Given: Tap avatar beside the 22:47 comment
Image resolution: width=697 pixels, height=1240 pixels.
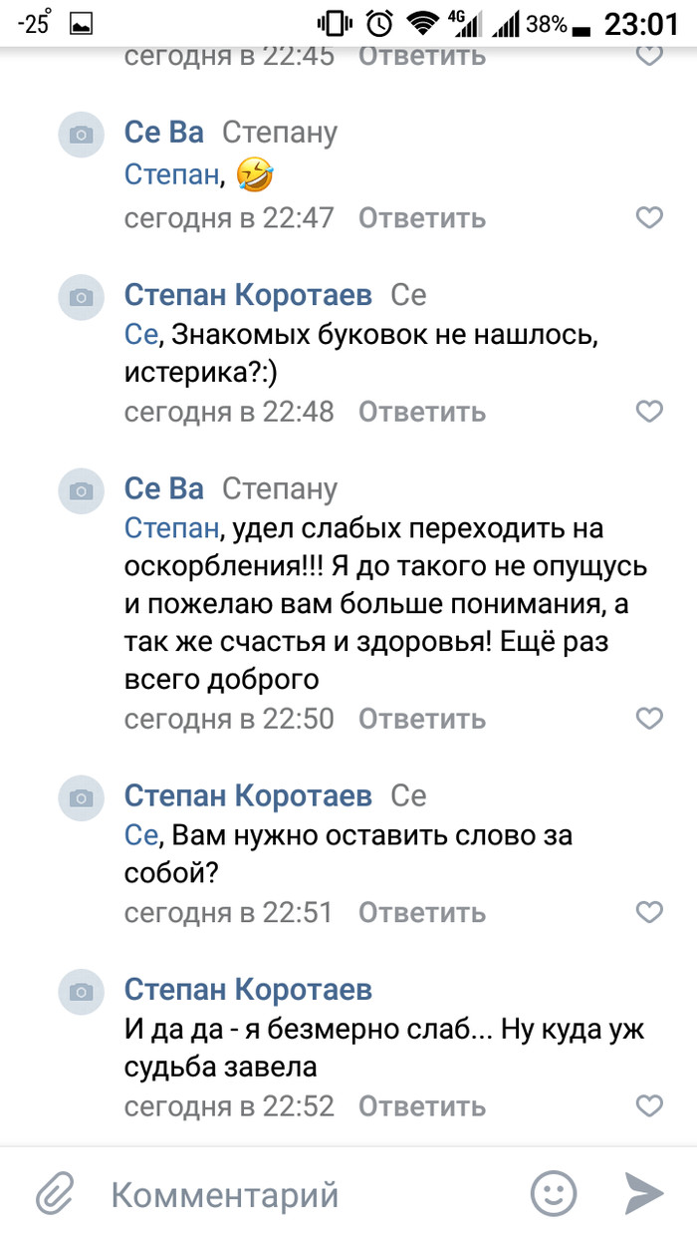Looking at the screenshot, I should 82,136.
